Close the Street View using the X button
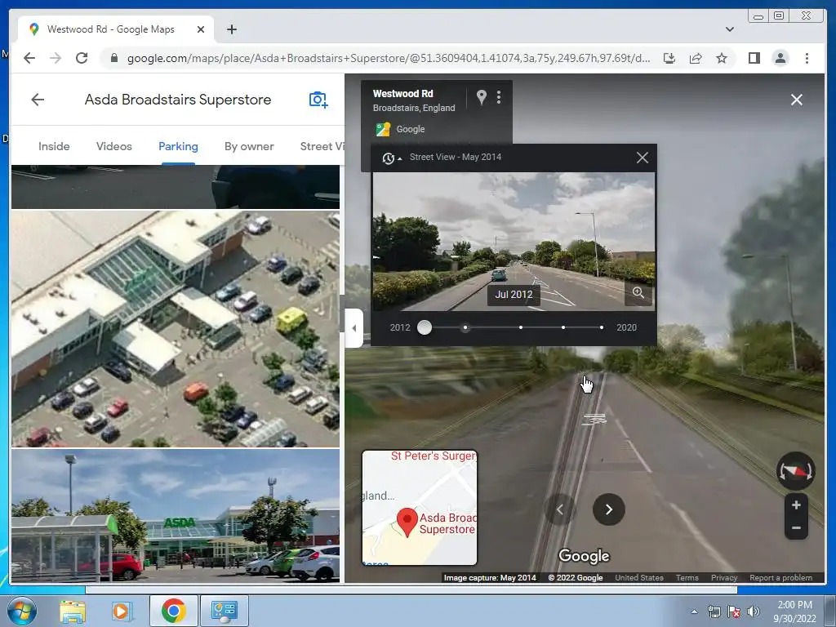Image resolution: width=836 pixels, height=627 pixels. (x=797, y=100)
